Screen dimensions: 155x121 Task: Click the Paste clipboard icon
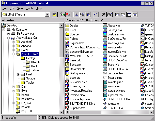(88, 15)
